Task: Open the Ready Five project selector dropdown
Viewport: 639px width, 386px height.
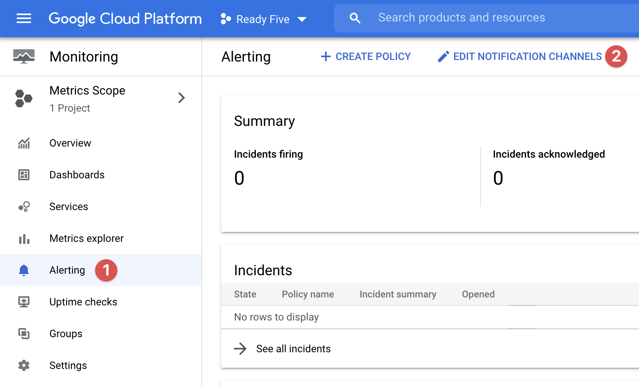Action: 263,19
